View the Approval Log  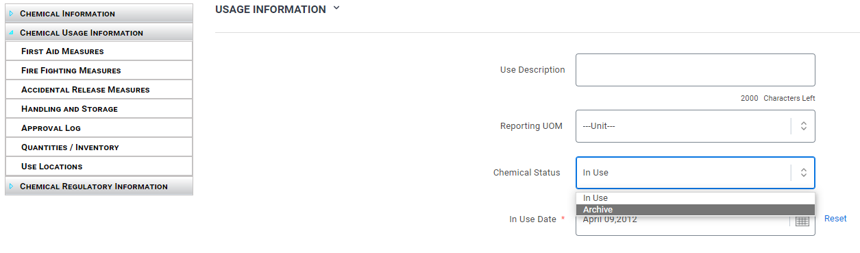[99, 128]
